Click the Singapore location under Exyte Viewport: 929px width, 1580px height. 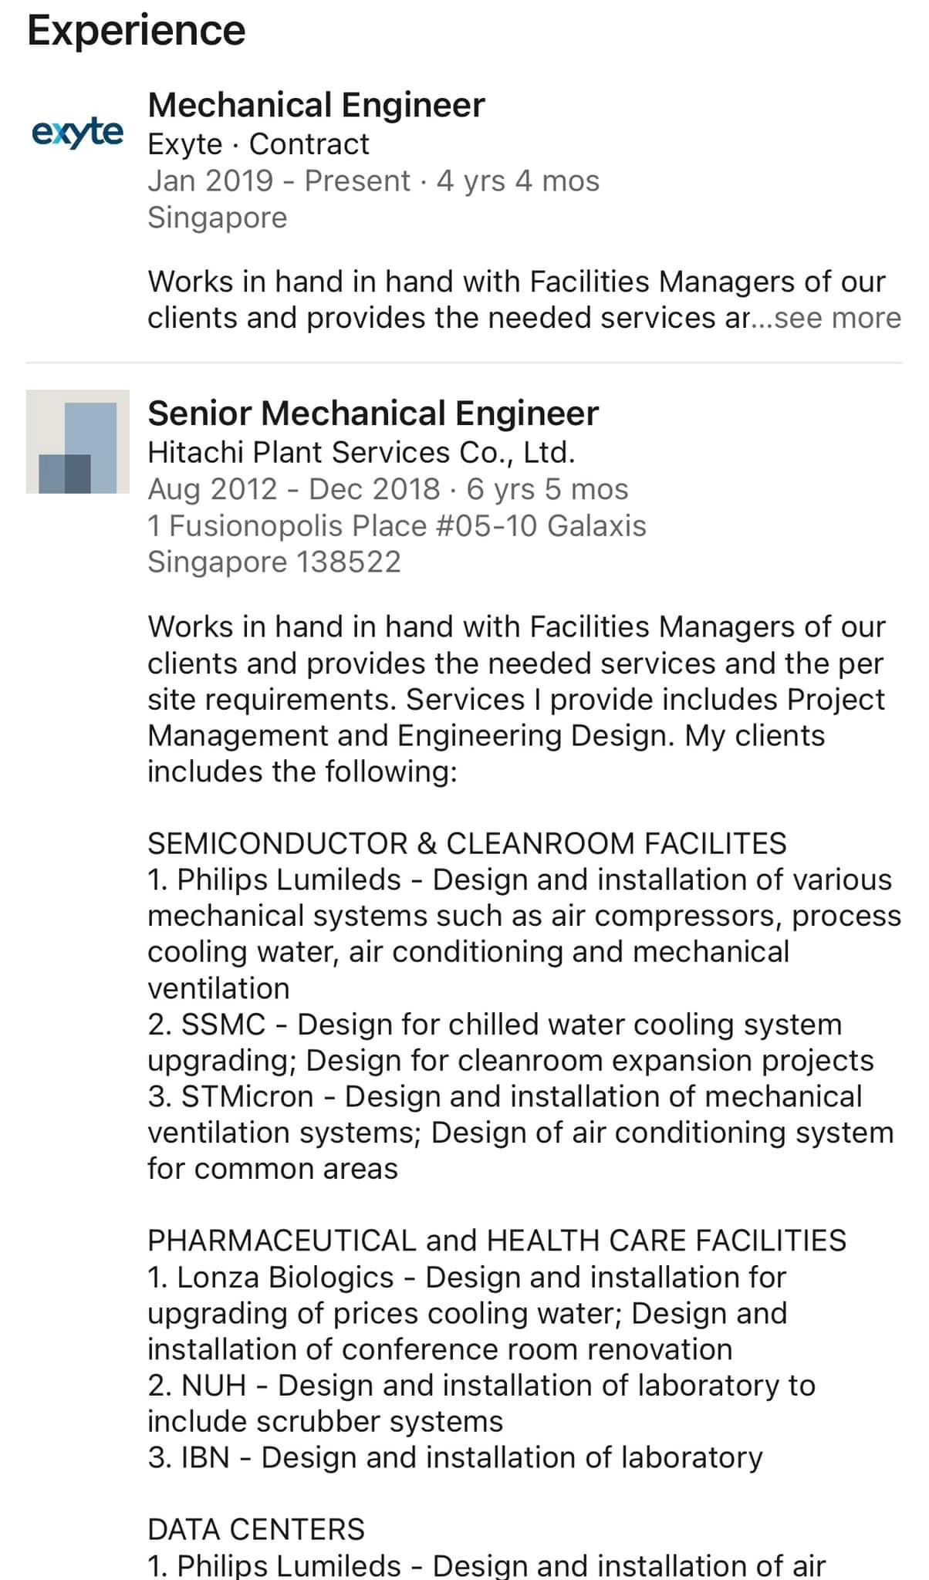click(217, 218)
